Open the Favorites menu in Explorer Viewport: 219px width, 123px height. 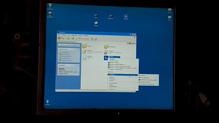[x=74, y=35]
